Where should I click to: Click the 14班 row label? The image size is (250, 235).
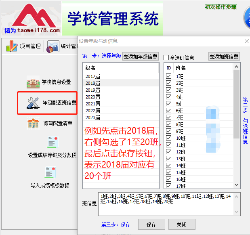pyautogui.click(x=181, y=166)
